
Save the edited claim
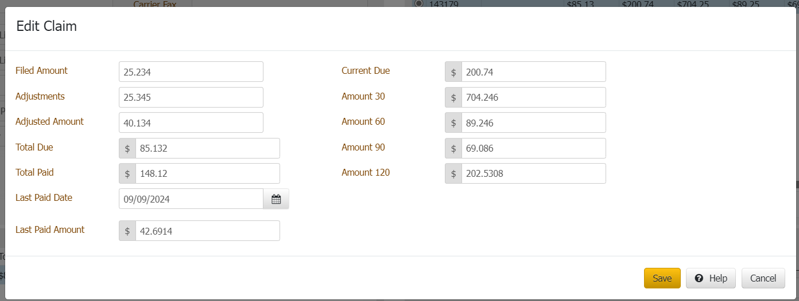click(x=662, y=278)
